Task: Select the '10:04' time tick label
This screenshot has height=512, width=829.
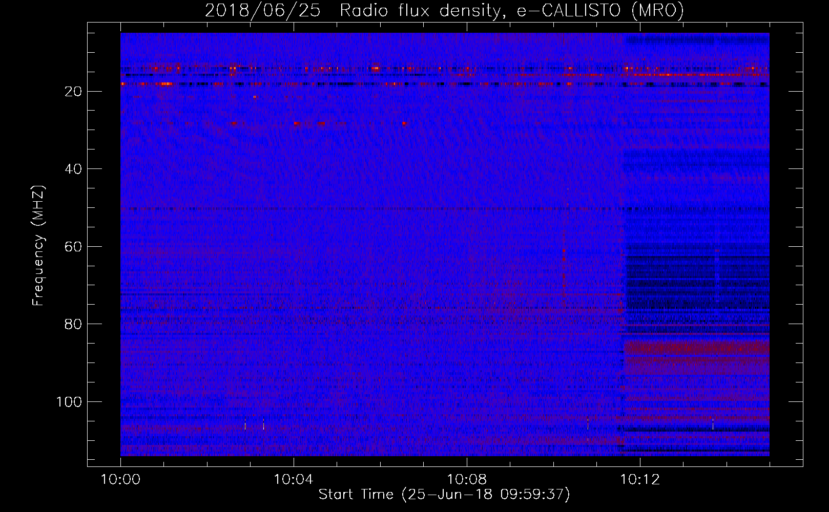Action: click(293, 480)
